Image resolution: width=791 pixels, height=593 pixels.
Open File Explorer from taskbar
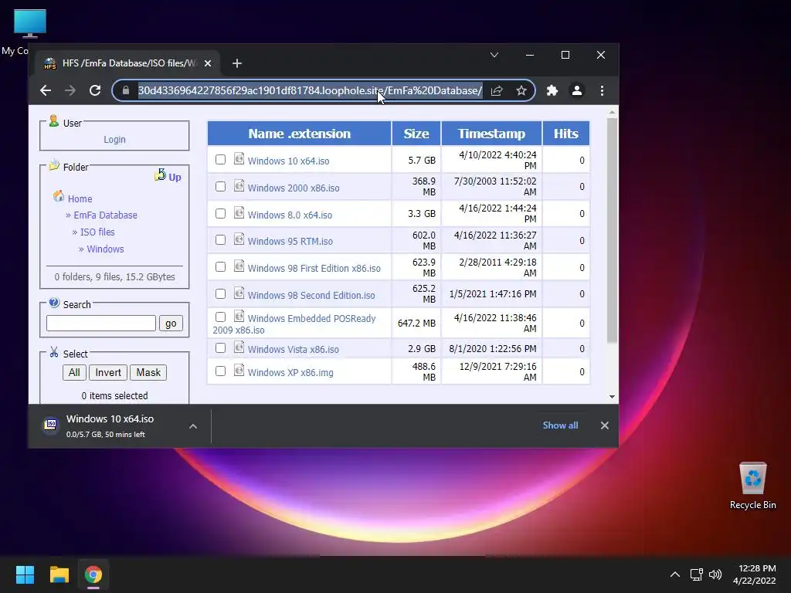point(59,574)
